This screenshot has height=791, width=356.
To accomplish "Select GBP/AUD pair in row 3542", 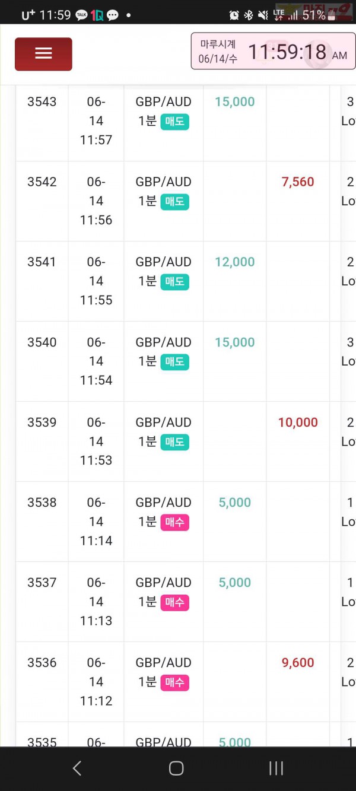I will [x=164, y=182].
